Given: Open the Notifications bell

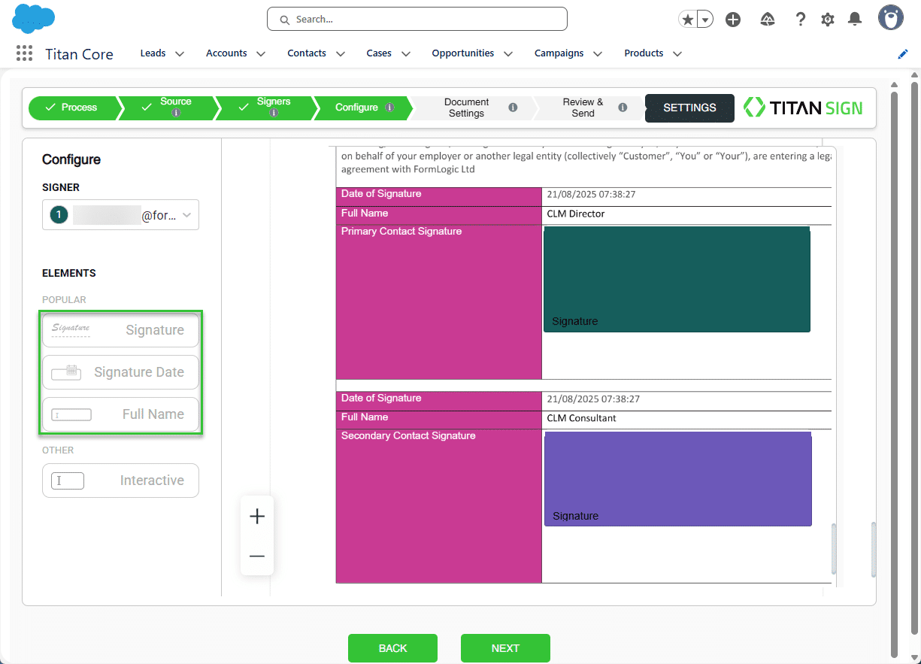Looking at the screenshot, I should (x=855, y=20).
